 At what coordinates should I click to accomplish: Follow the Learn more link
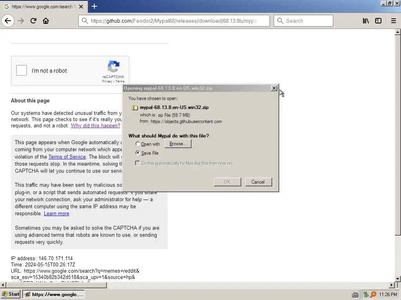click(x=56, y=214)
